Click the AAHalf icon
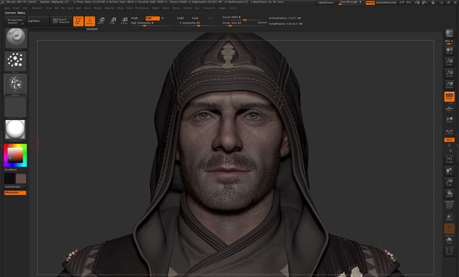Viewport: 459px width, 277px height. (x=449, y=85)
